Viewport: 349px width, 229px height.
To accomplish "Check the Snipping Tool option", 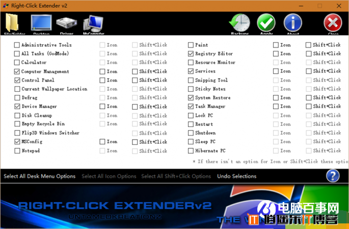I will pos(191,80).
